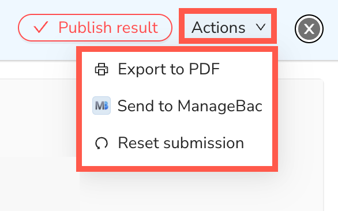The image size is (338, 211).
Task: Click the ManageBac MB logo icon
Action: click(102, 105)
